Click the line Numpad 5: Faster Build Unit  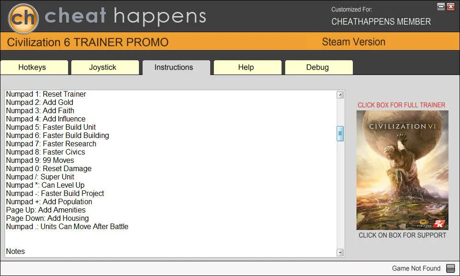coord(51,127)
